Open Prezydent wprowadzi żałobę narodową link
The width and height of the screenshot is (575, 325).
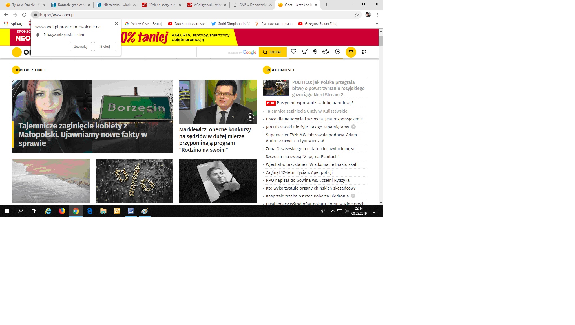[315, 103]
